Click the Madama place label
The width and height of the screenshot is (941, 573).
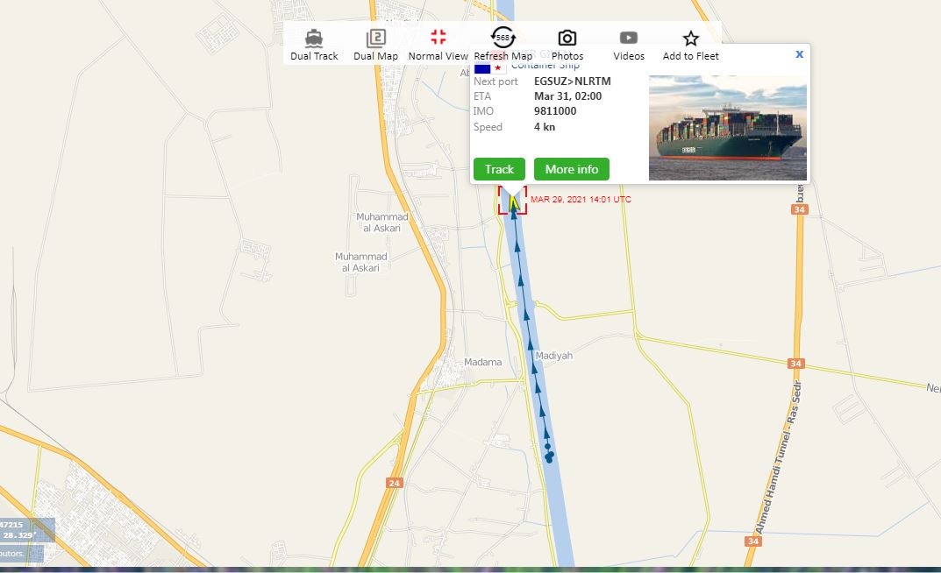(483, 362)
